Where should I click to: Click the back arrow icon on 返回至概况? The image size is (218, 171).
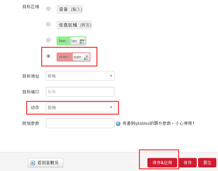33,162
